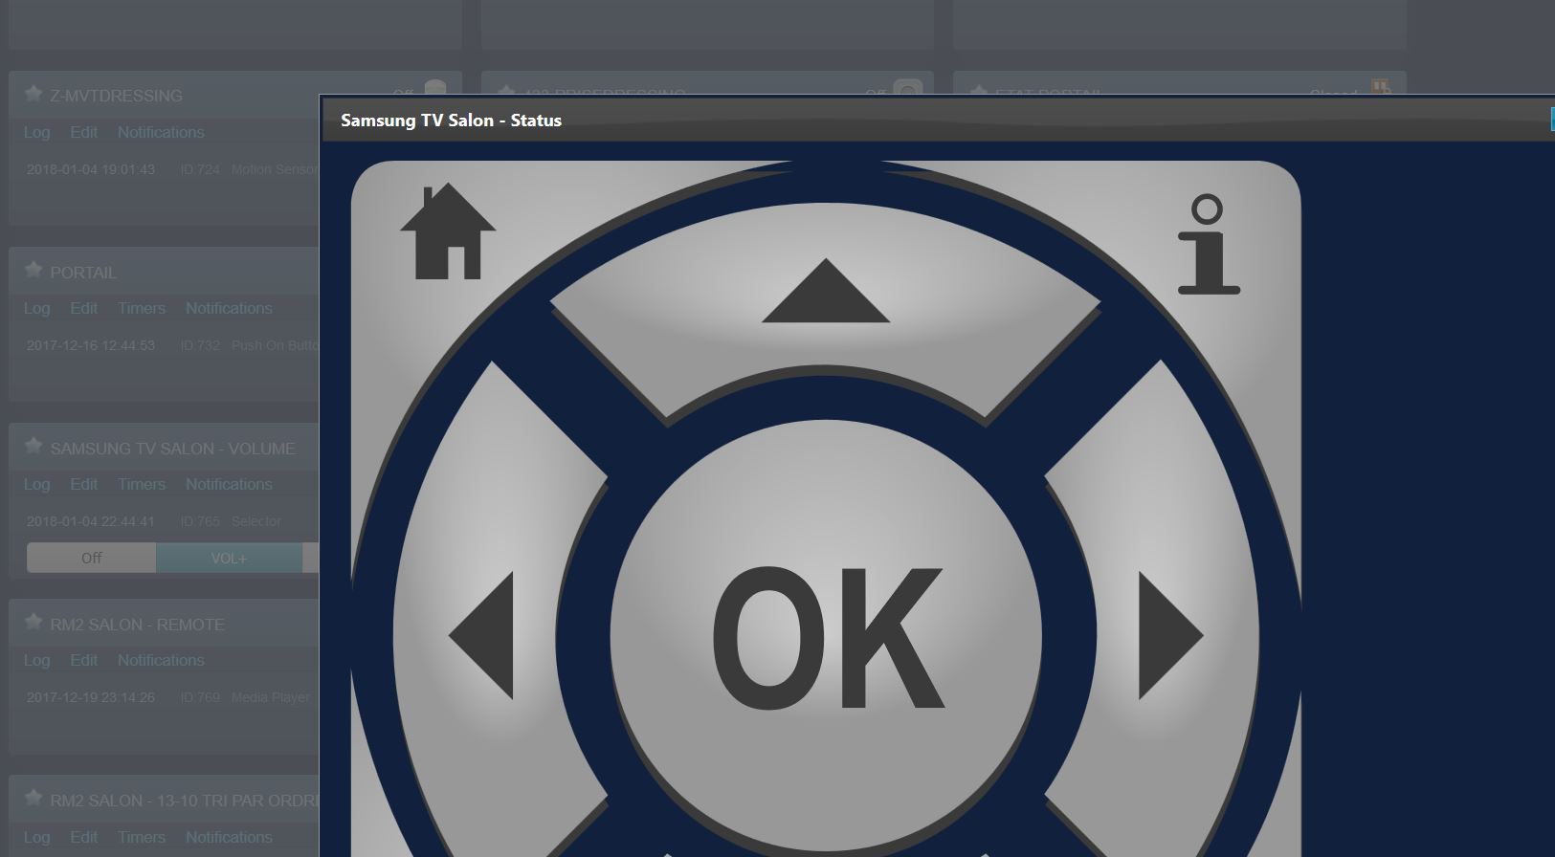Image resolution: width=1555 pixels, height=857 pixels.
Task: Click the timestamp 2017-12-19 23:14:26
Action: 90,697
